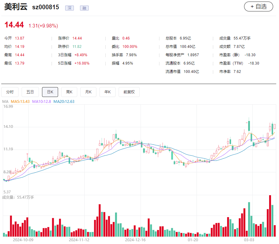Open the 五日 chart tab

pyautogui.click(x=30, y=92)
